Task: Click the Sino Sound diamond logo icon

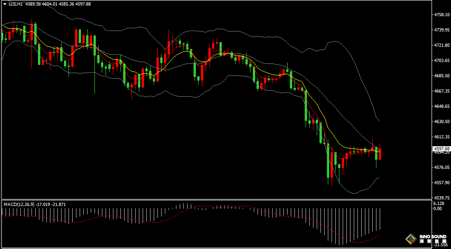Action: pos(410,239)
